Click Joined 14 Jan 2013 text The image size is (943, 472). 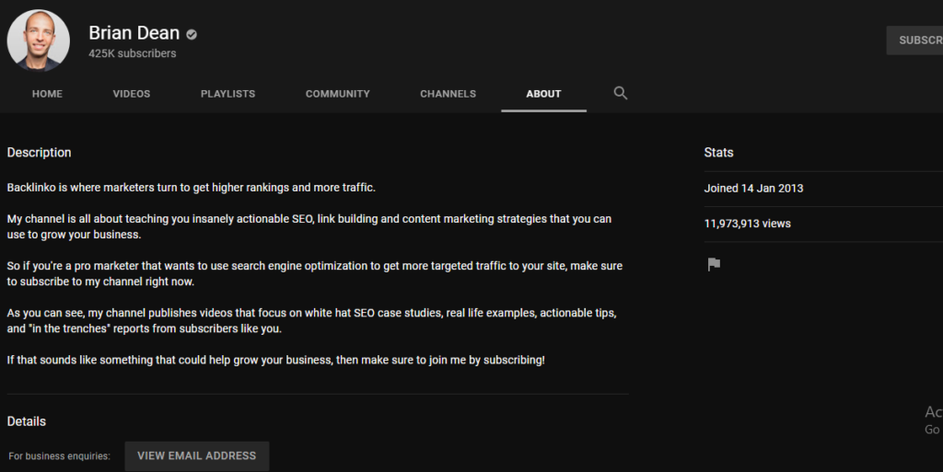(753, 188)
